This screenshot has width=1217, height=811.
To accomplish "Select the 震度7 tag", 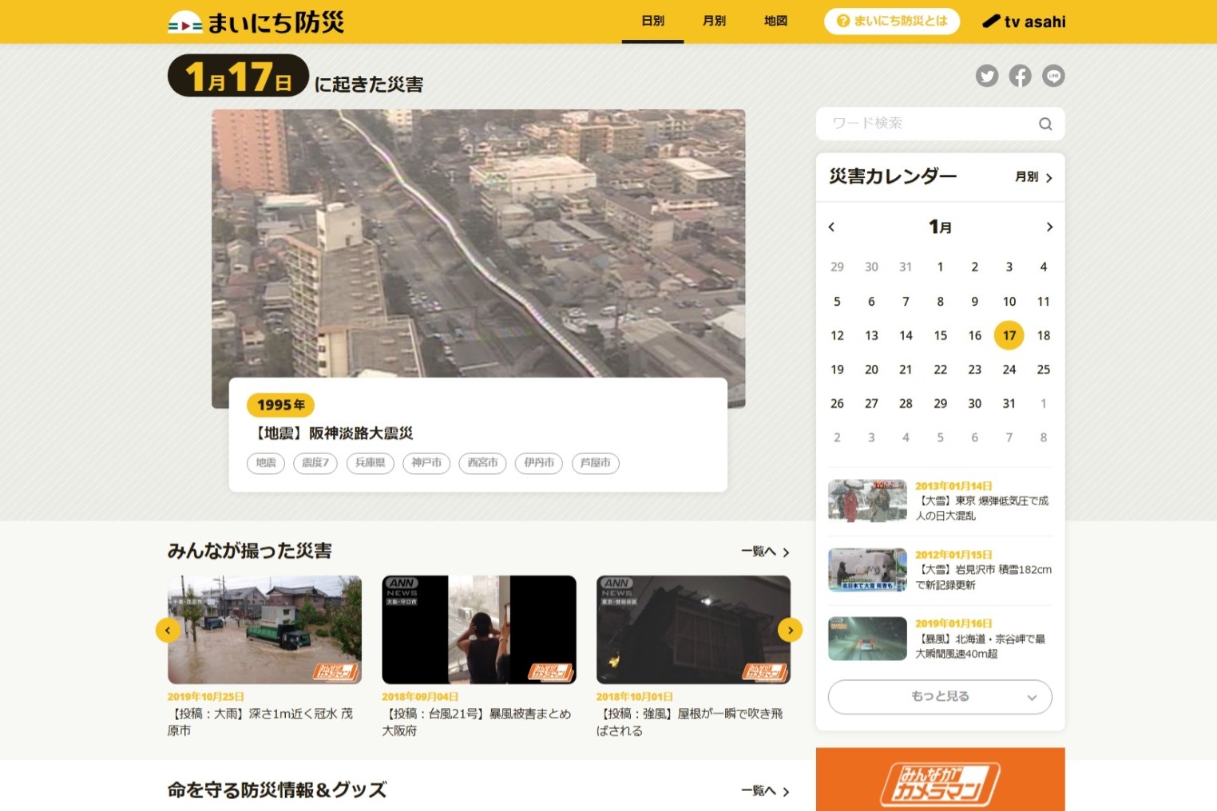I will click(x=315, y=463).
